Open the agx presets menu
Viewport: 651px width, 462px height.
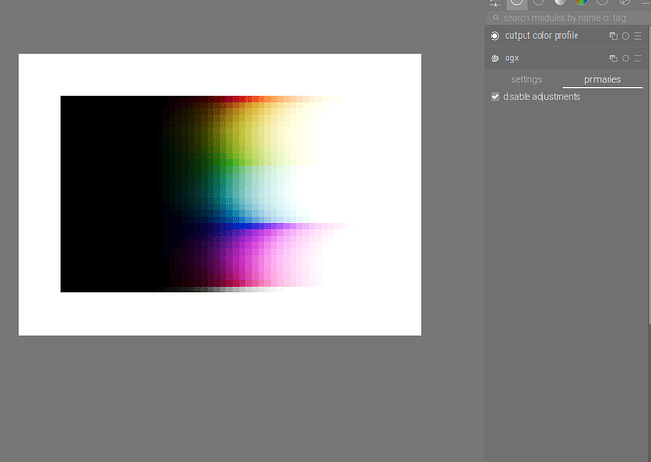(x=638, y=58)
